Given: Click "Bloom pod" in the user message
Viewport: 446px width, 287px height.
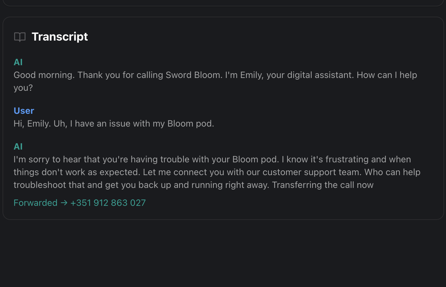Looking at the screenshot, I should (190, 124).
